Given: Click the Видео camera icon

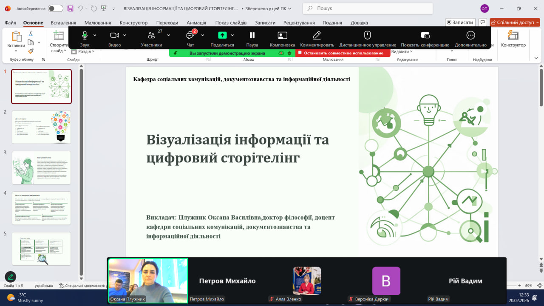Looking at the screenshot, I should (114, 35).
